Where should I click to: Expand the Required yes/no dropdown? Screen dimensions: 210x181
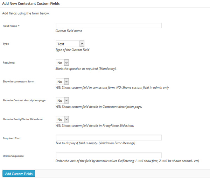pyautogui.click(x=62, y=63)
